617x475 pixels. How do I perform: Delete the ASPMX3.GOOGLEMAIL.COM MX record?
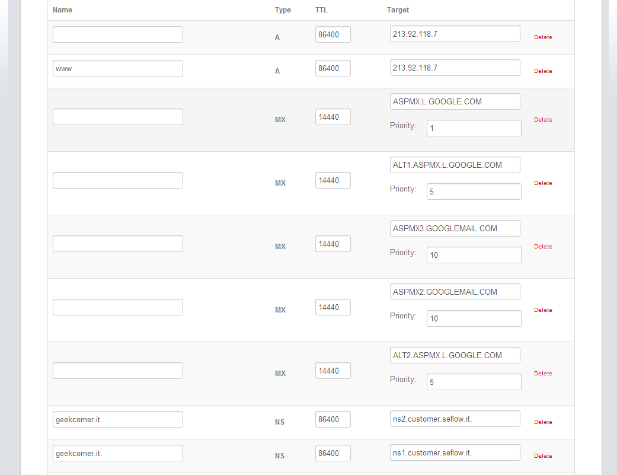click(x=542, y=247)
